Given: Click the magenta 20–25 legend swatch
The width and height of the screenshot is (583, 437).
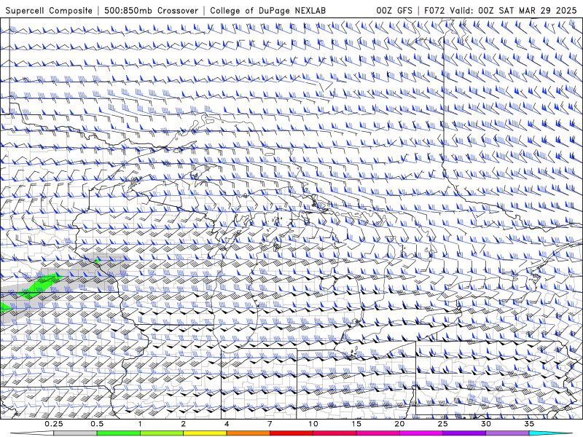Looking at the screenshot, I should (x=421, y=433).
